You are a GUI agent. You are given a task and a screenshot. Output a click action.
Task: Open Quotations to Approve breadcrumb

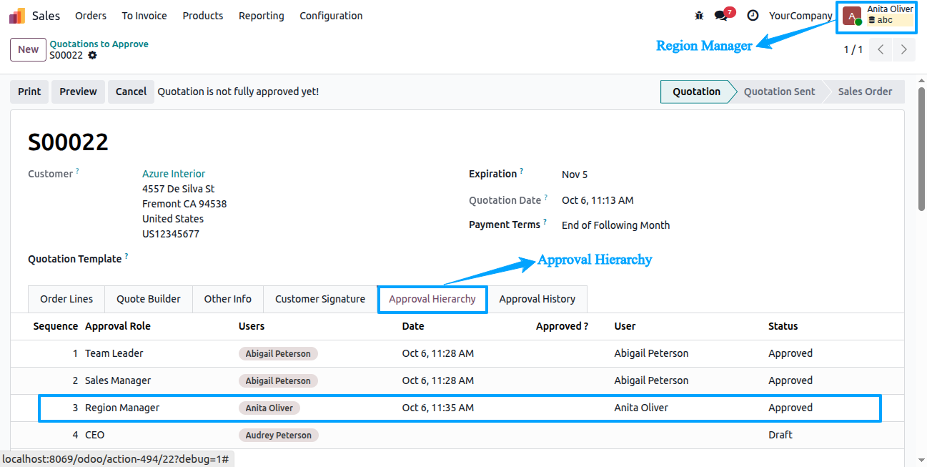99,44
